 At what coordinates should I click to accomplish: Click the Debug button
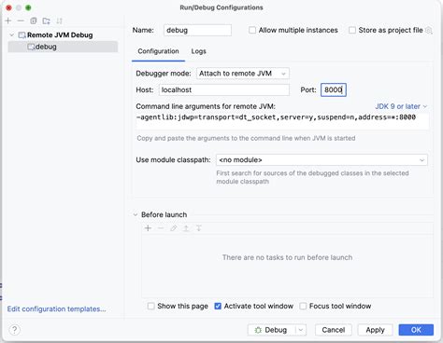[x=271, y=330]
